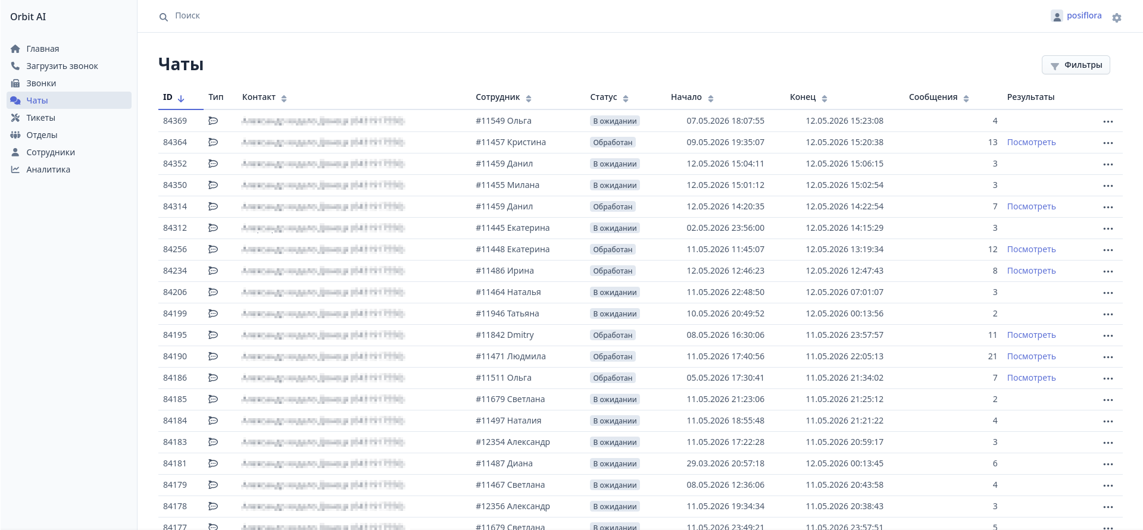Open the Фильтры button
This screenshot has width=1143, height=530.
click(1076, 65)
